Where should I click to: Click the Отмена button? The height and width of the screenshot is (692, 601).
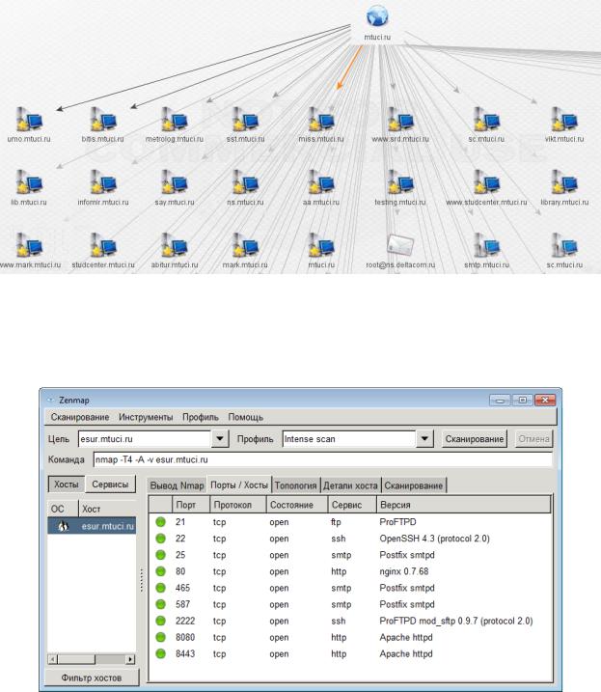[533, 439]
